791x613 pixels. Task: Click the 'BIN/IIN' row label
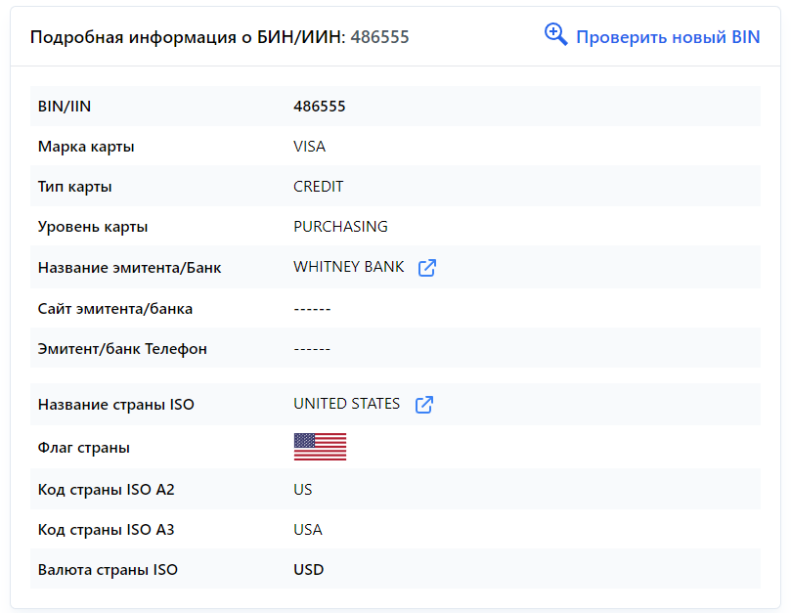point(65,106)
